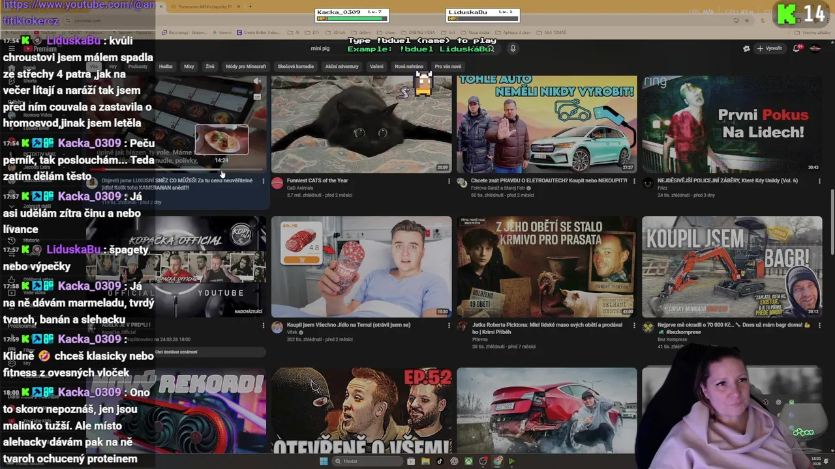Open the DABING VIDEA bookmark folder
The image size is (835, 469).
(418, 33)
